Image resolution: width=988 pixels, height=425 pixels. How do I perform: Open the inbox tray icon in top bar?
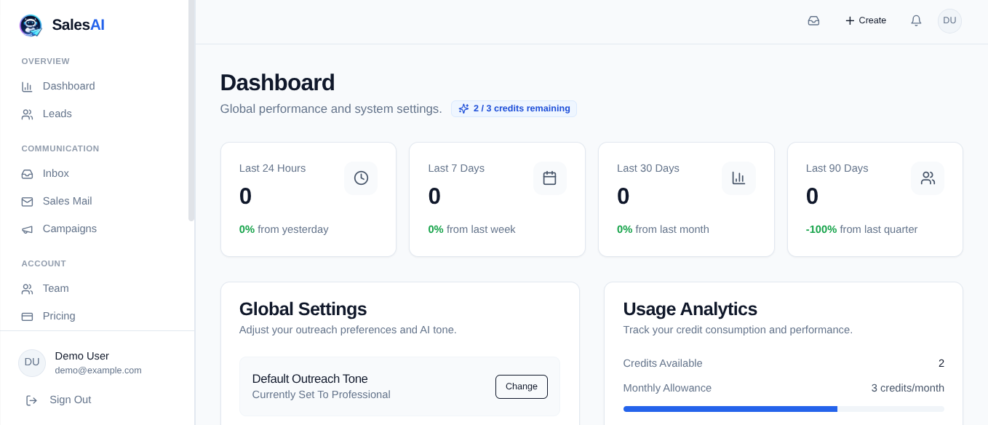pyautogui.click(x=813, y=20)
